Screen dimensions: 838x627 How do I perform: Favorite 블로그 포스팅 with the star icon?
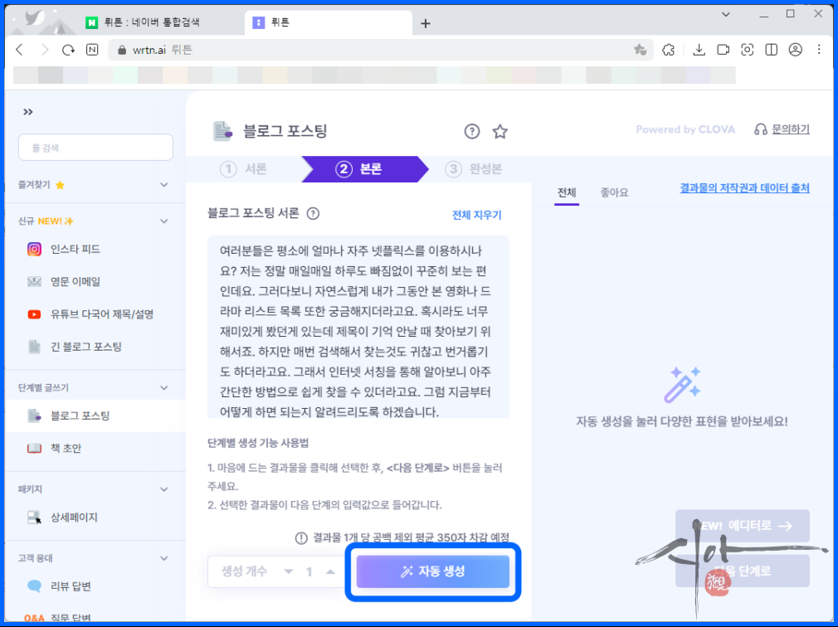500,131
